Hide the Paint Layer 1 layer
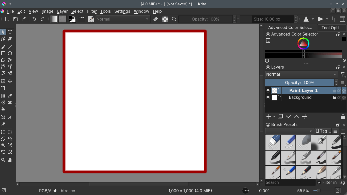This screenshot has width=347, height=195. coord(268,91)
